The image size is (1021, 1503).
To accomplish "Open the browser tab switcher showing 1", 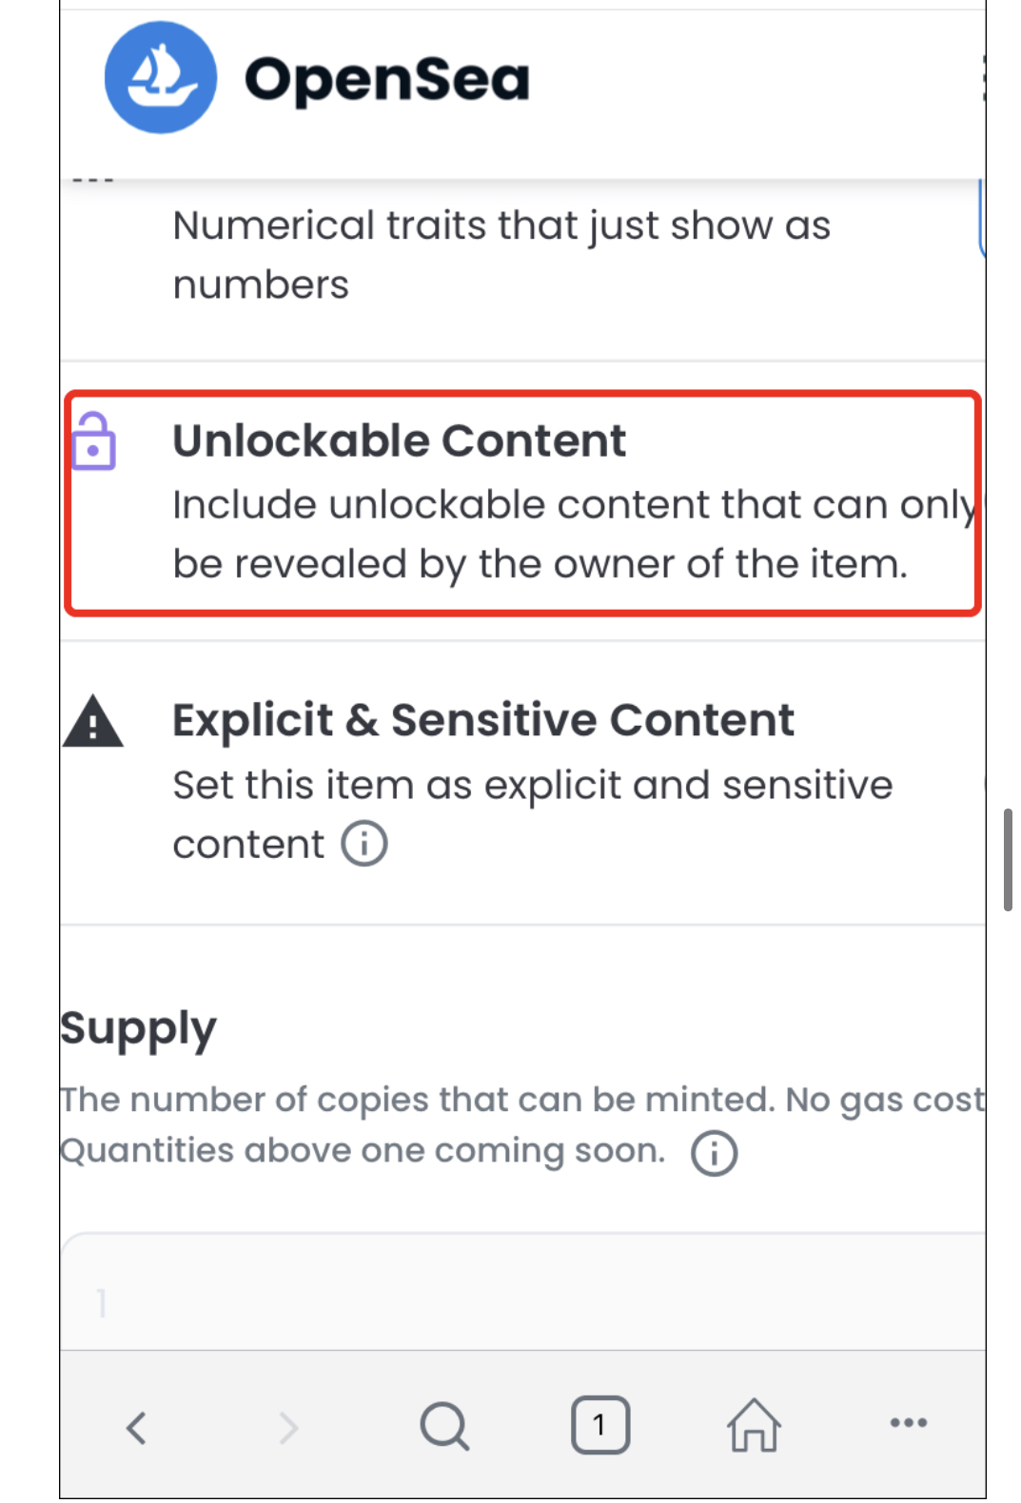I will (x=600, y=1425).
